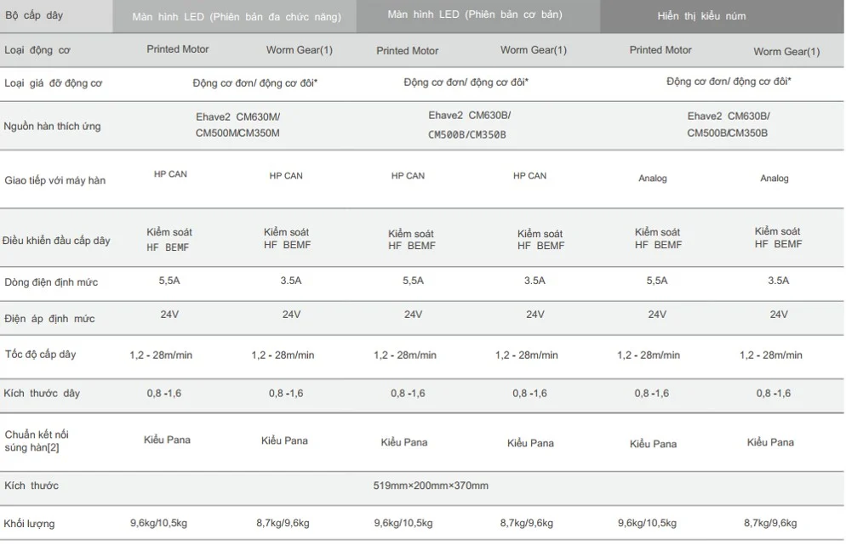Click the 'Dòng điện định mức' row label

(x=51, y=282)
